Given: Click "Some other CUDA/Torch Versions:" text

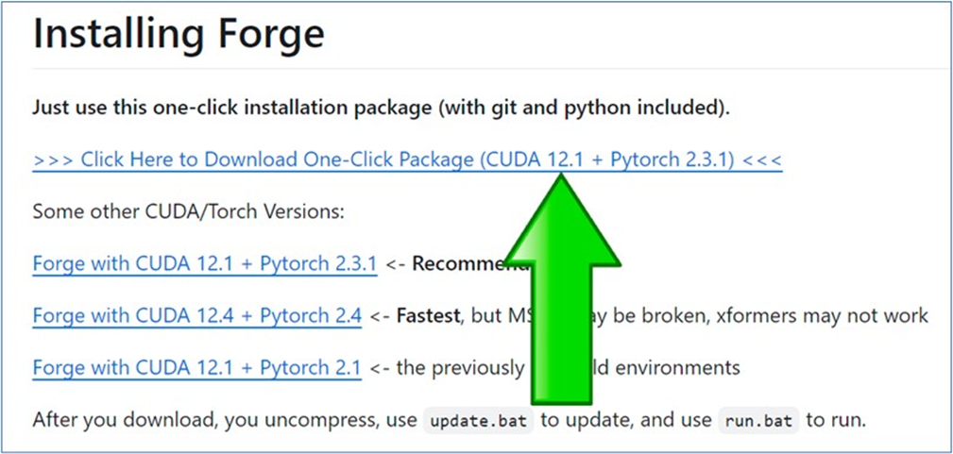Looking at the screenshot, I should 188,211.
